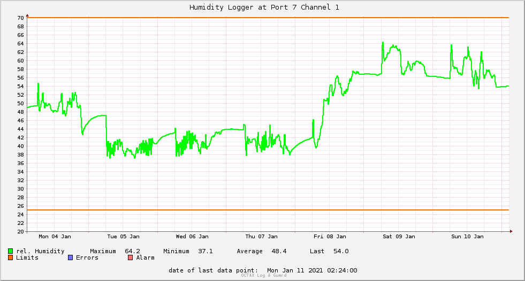Click the 'Alarm' legend label
This screenshot has width=525, height=281.
[x=146, y=257]
